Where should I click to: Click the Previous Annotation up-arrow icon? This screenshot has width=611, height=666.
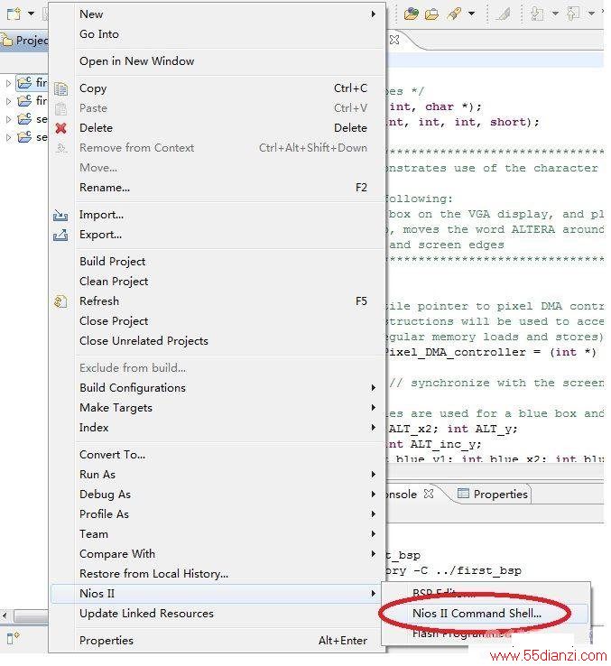click(573, 14)
